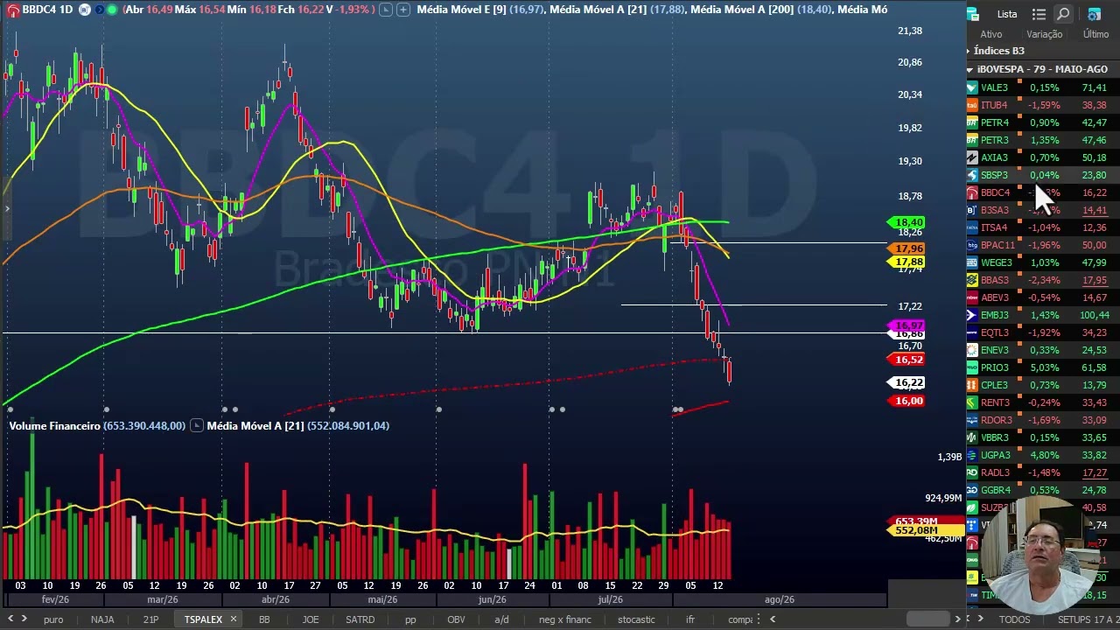Select ITUB4 in the watchlist
This screenshot has width=1120, height=630.
point(1043,105)
